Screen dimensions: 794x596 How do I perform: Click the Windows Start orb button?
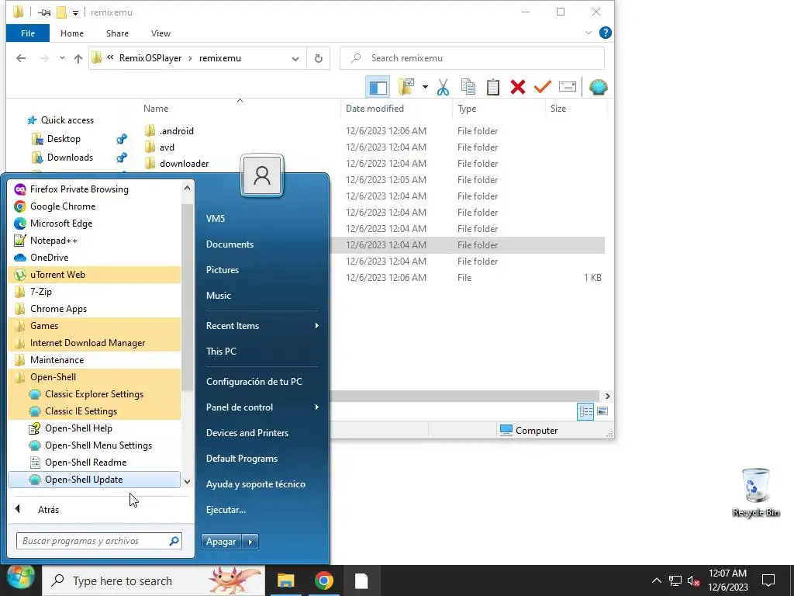(x=20, y=577)
